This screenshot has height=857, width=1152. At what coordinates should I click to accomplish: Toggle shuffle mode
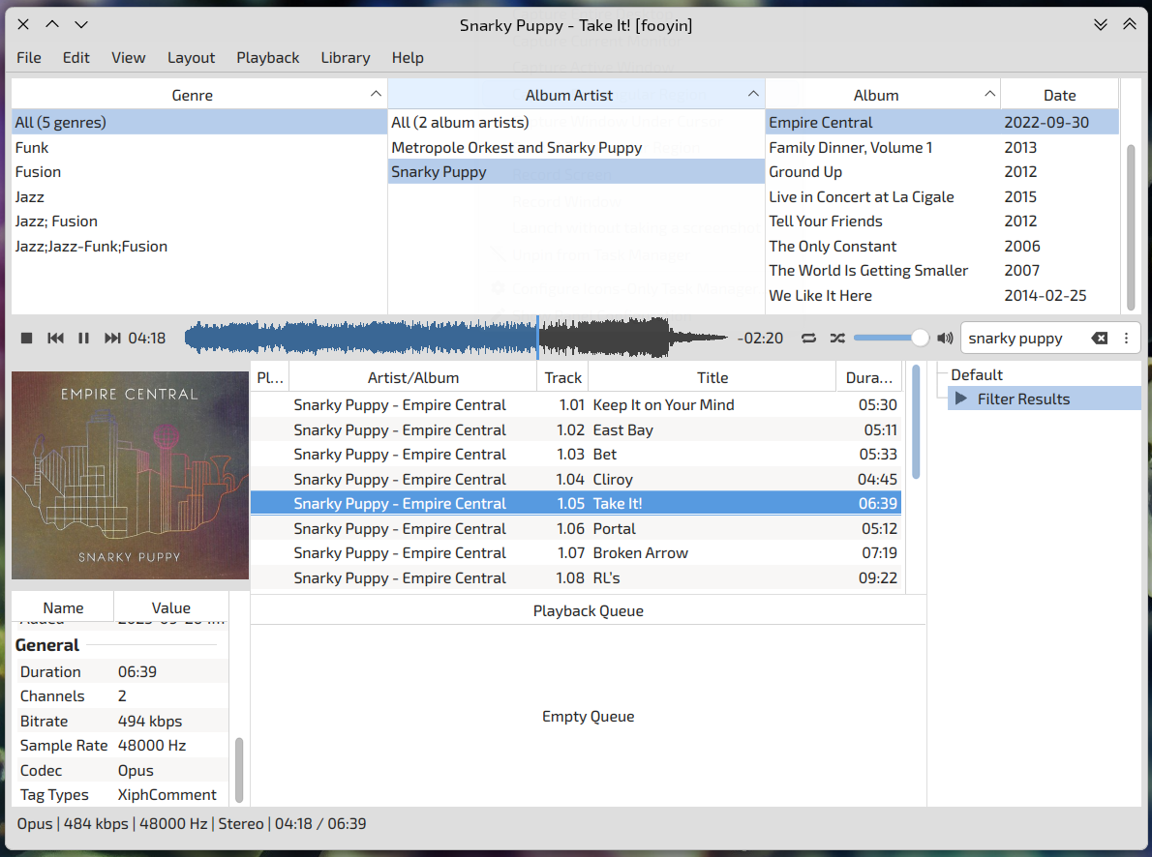(x=837, y=338)
